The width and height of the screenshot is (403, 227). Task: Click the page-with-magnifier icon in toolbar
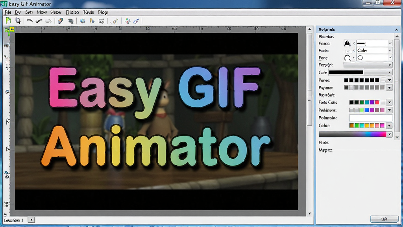tap(18, 20)
